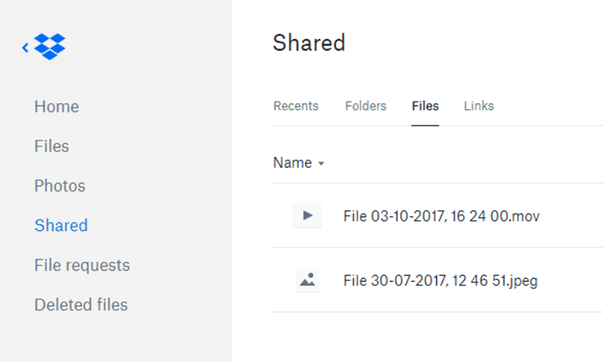Switch to the Links tab

click(479, 106)
